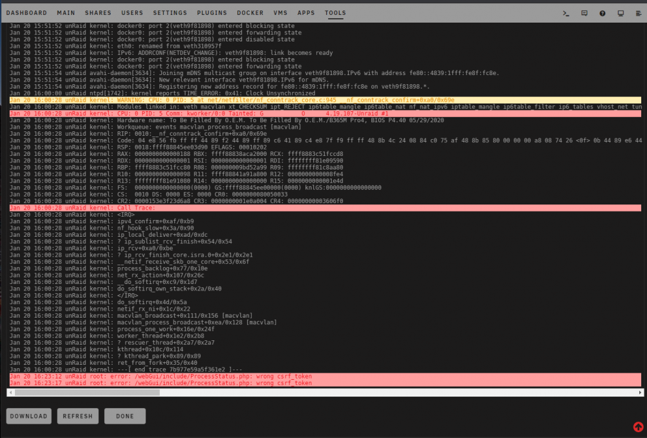This screenshot has height=438, width=647.
Task: Switch to the Docker tab
Action: 250,13
